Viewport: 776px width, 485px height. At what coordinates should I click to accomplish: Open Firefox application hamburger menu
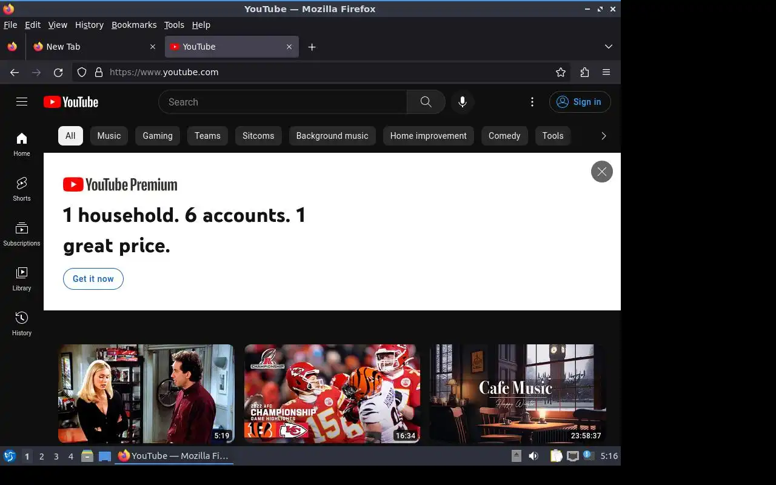click(606, 72)
